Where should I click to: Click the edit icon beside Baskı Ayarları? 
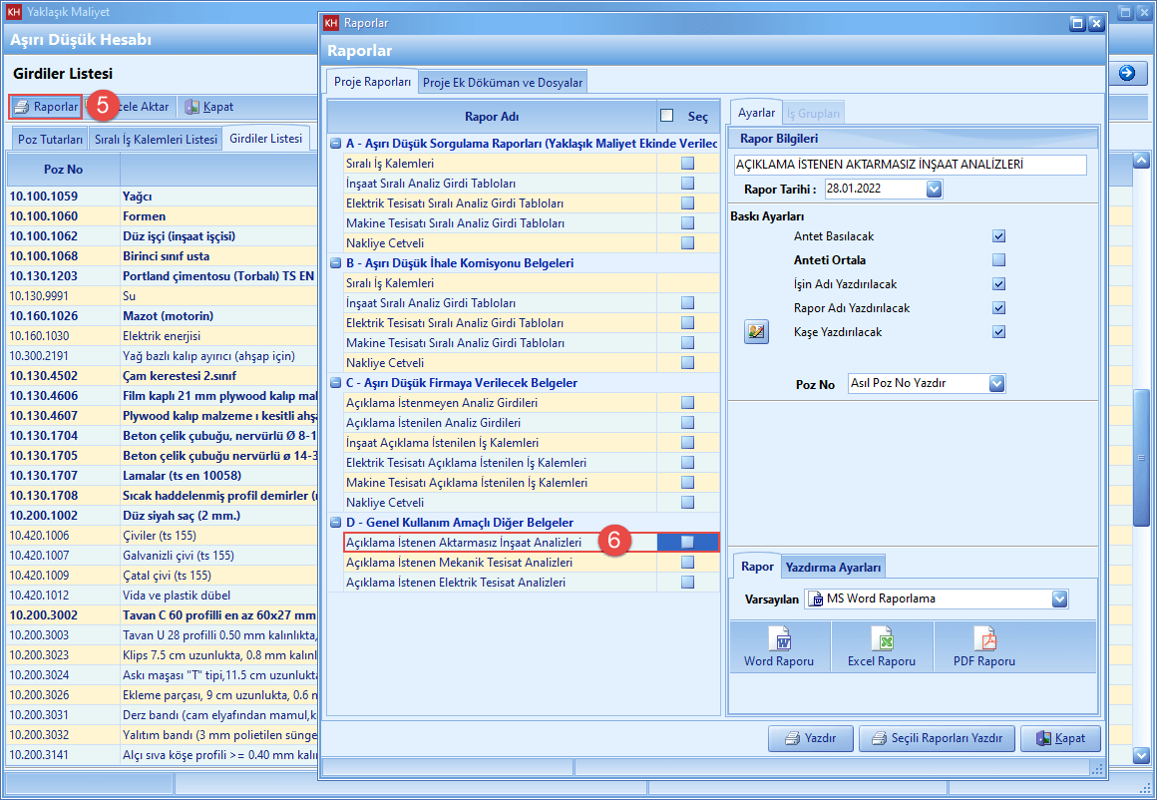(x=757, y=332)
